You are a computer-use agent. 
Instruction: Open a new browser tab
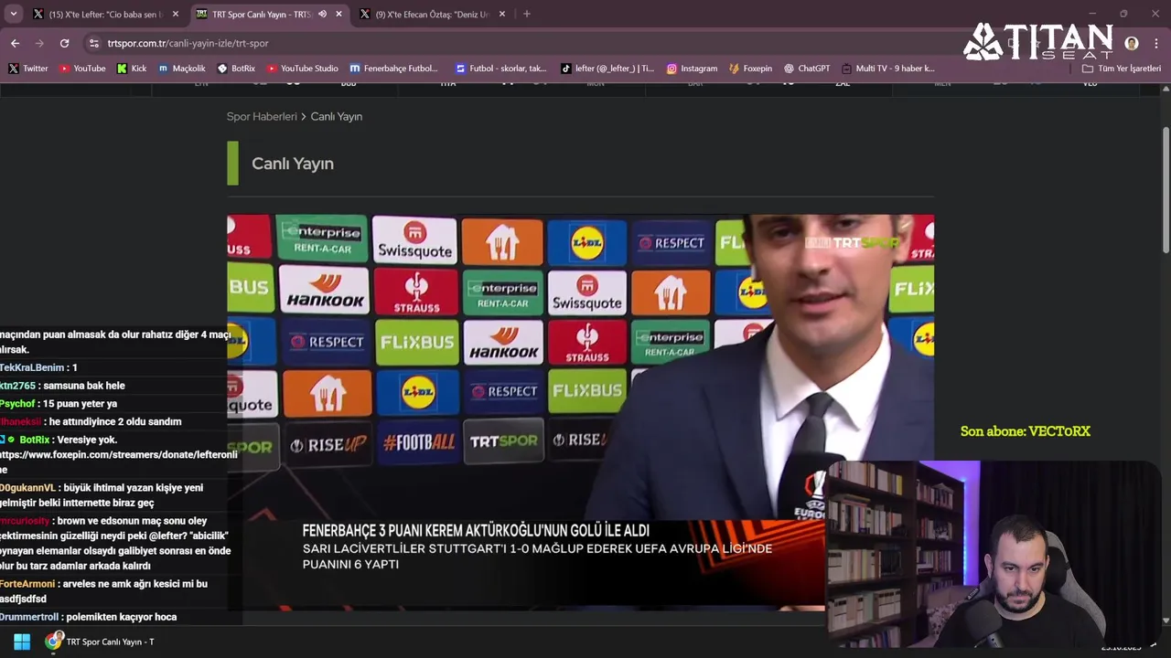tap(526, 14)
